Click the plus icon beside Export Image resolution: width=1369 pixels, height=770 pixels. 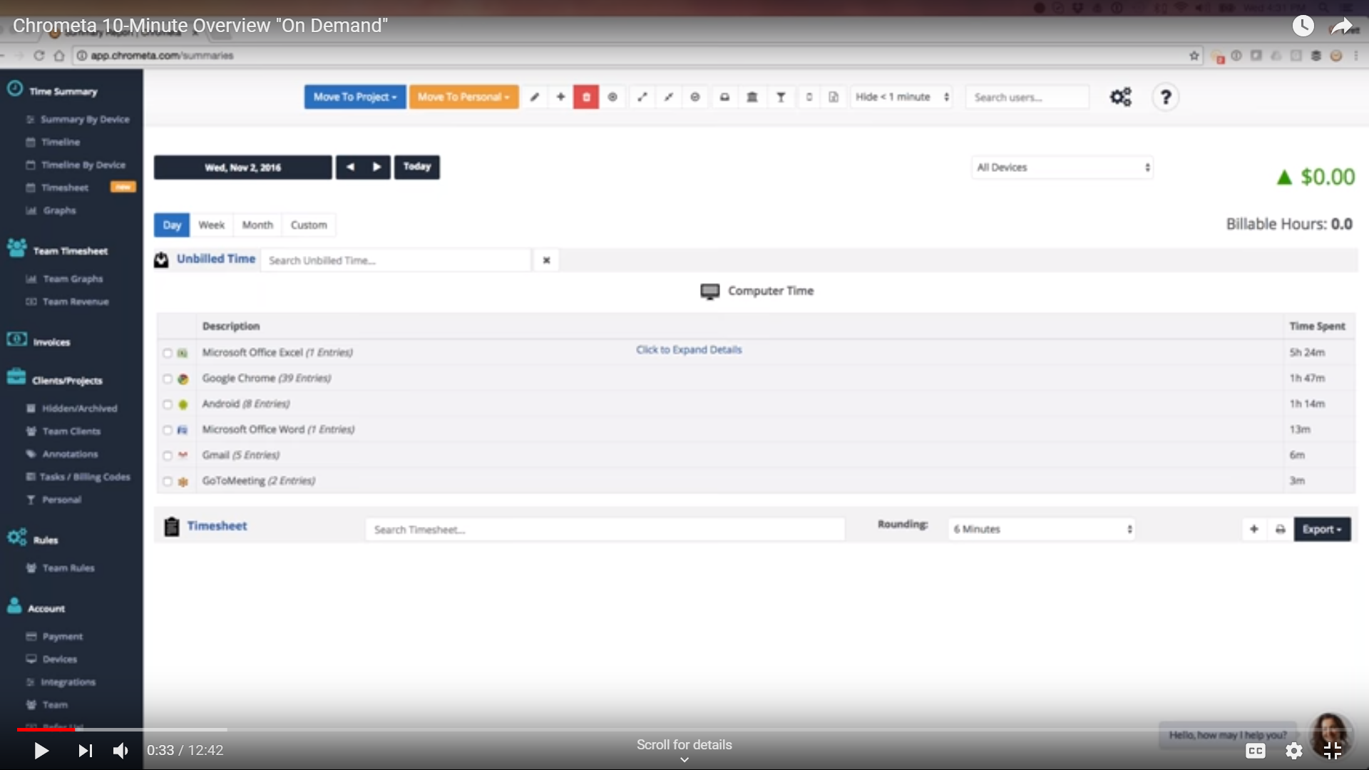point(1253,529)
